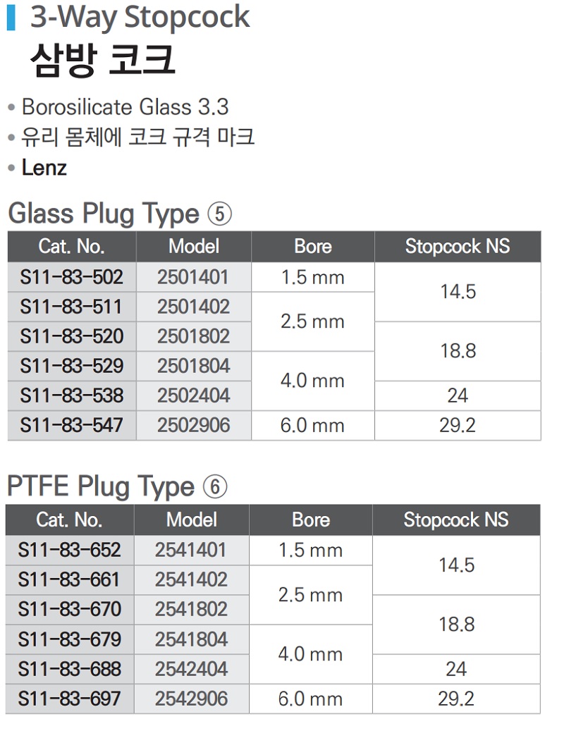The height and width of the screenshot is (731, 564).
Task: Click the 6.0 mm bore cell in Glass Plug table
Action: point(312,426)
